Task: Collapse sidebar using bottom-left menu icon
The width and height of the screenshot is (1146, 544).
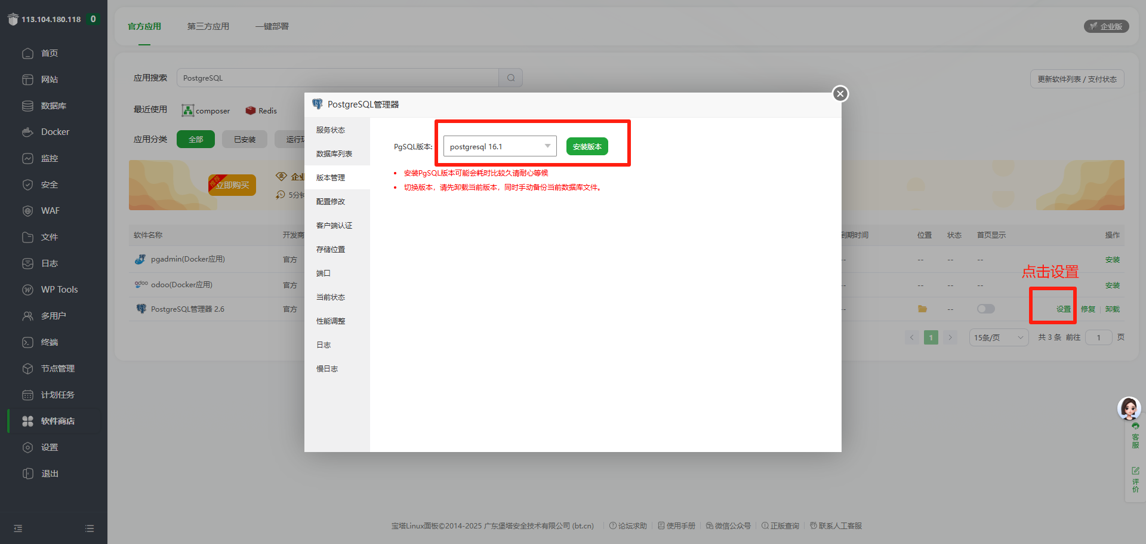Action: click(x=18, y=528)
